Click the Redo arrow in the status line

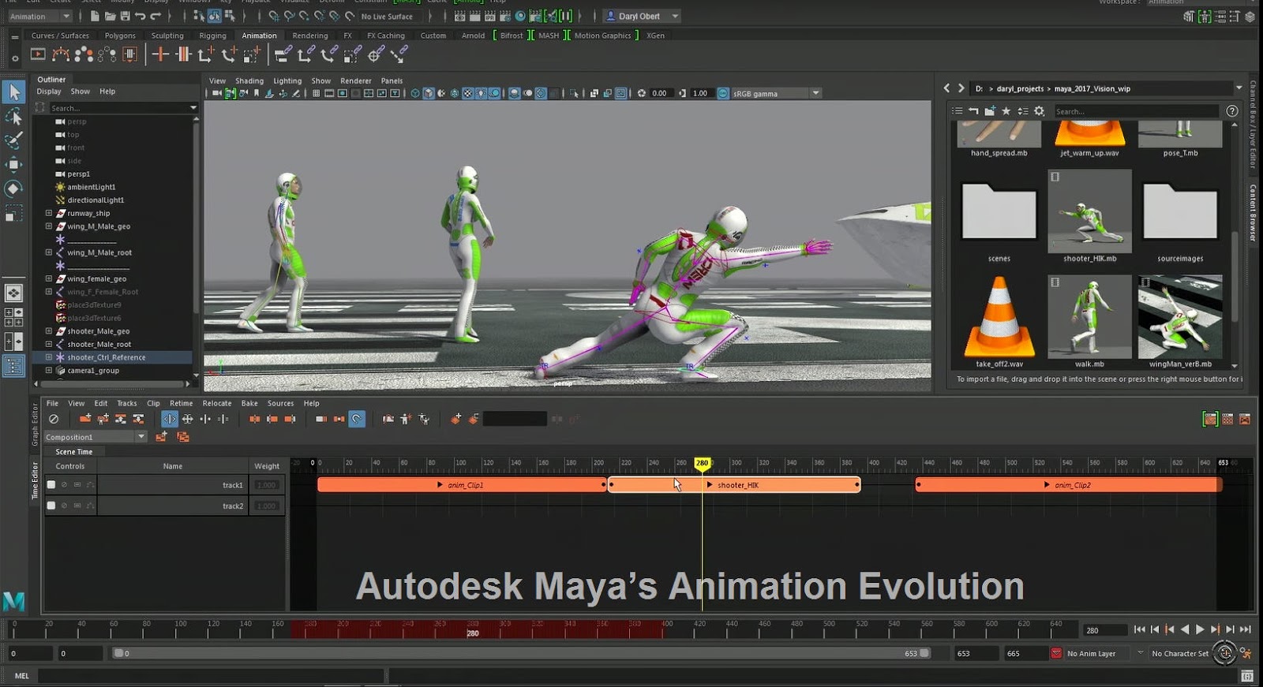[x=156, y=16]
